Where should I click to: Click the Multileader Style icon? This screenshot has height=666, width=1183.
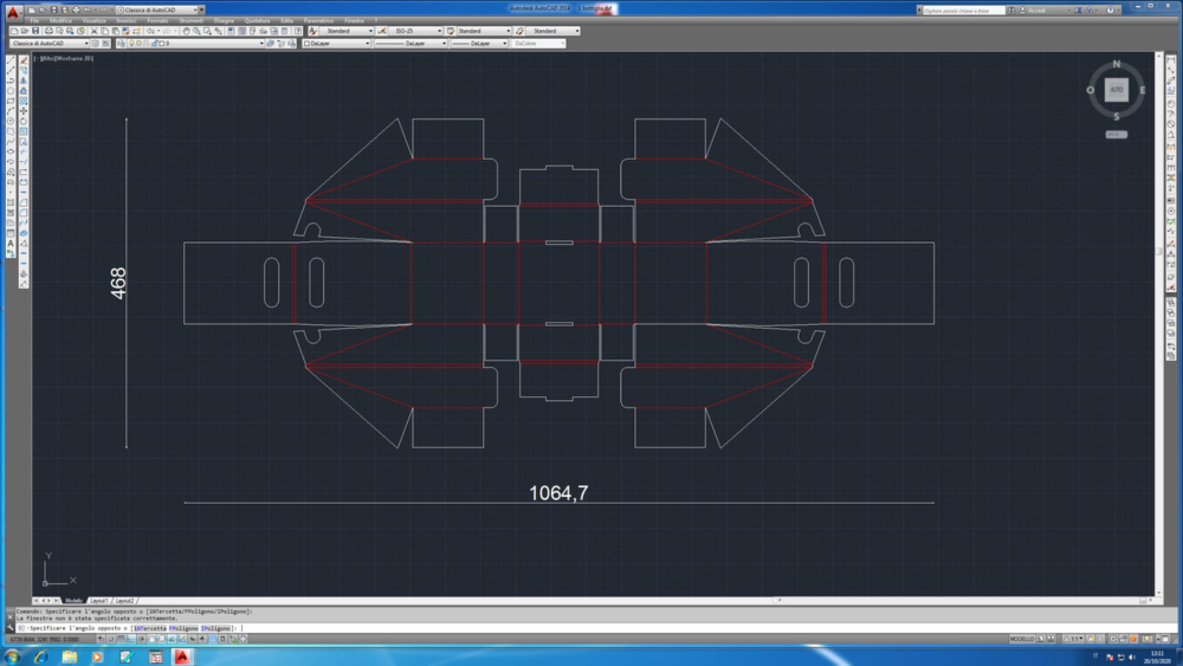click(520, 30)
